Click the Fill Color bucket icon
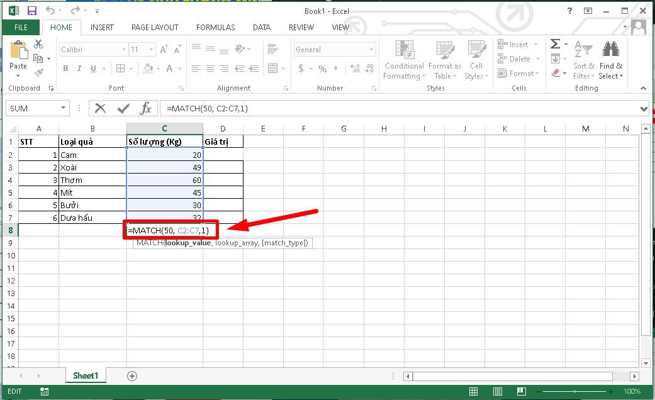The height and width of the screenshot is (400, 655). [148, 69]
